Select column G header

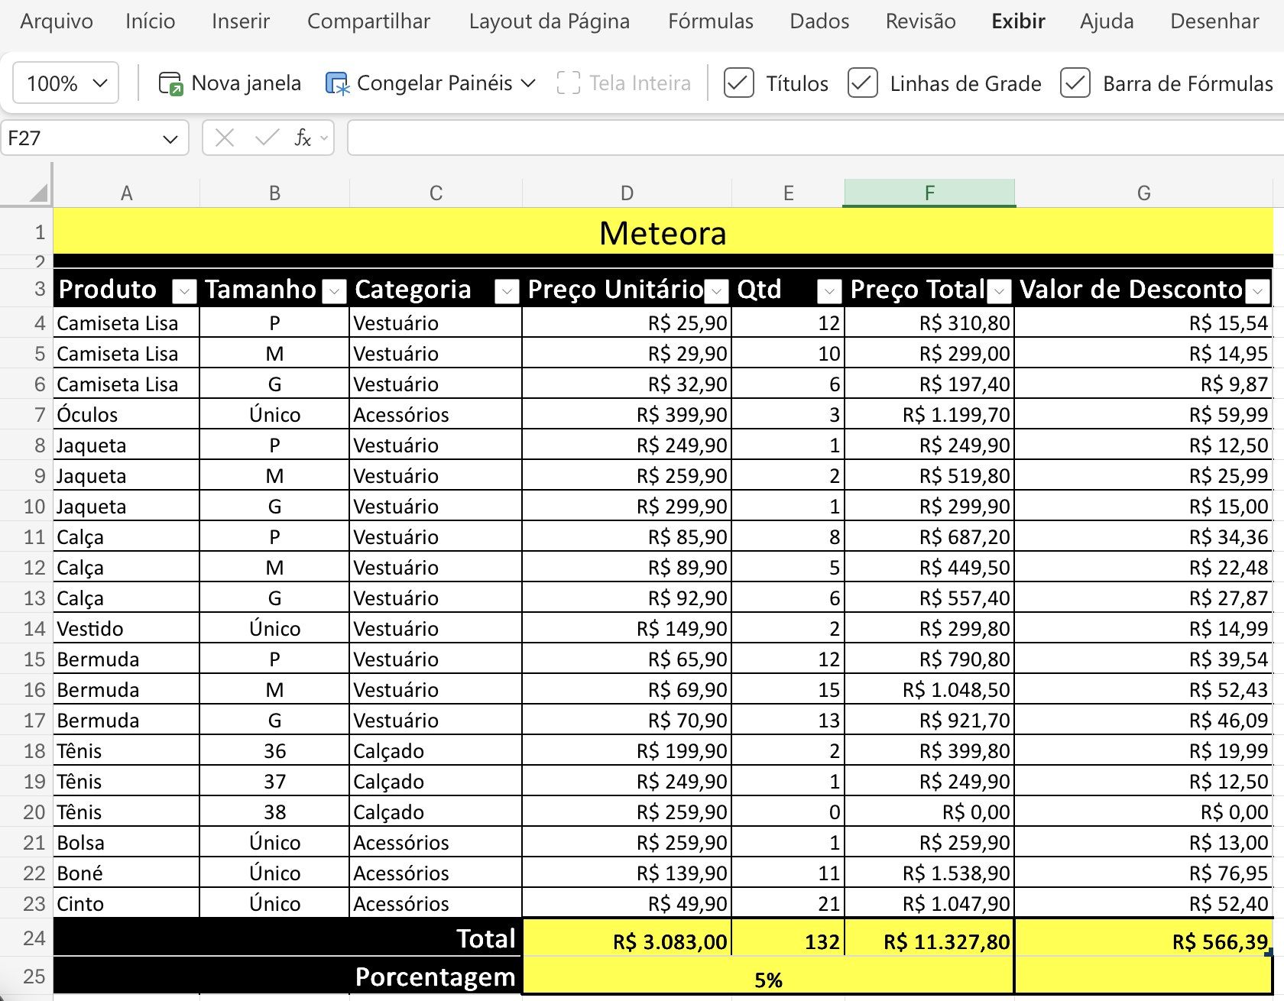tap(1144, 193)
